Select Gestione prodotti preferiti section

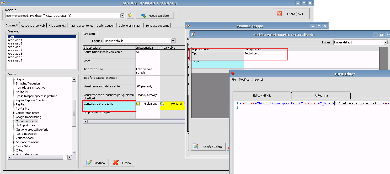32,130
